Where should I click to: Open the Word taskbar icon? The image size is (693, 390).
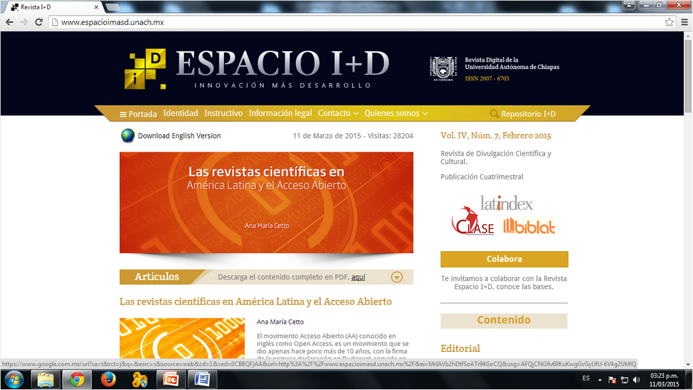click(x=202, y=380)
